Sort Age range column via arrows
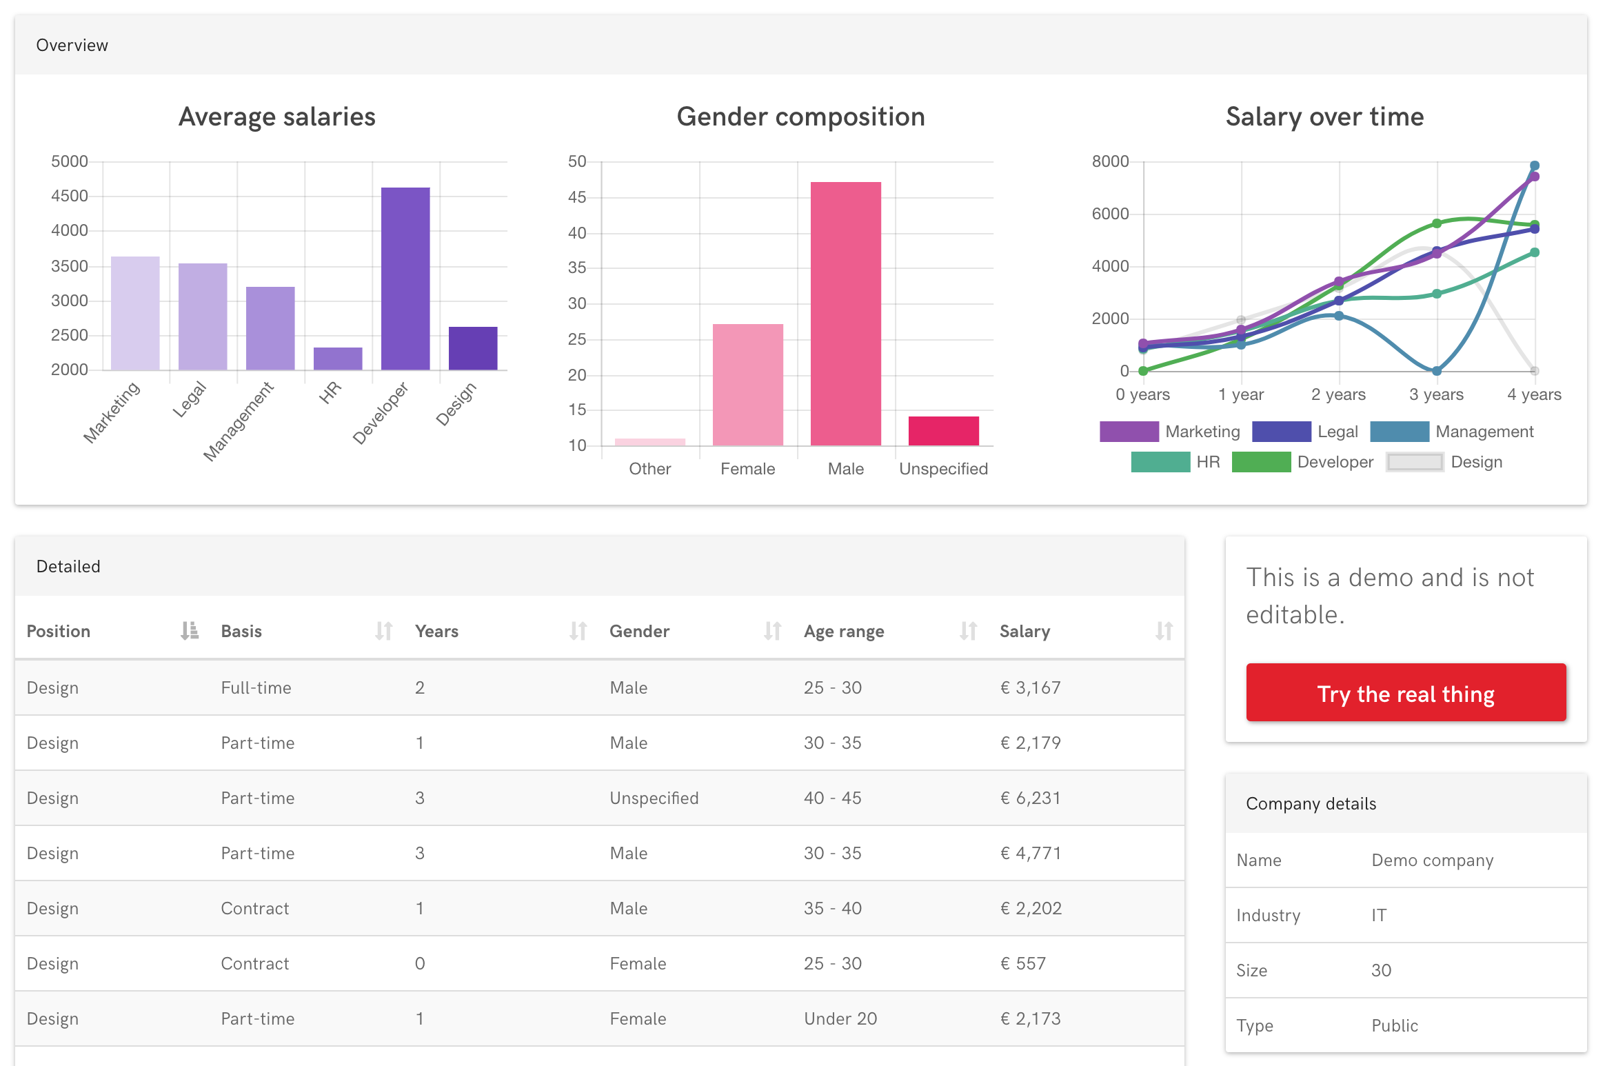Image resolution: width=1605 pixels, height=1066 pixels. coord(969,631)
